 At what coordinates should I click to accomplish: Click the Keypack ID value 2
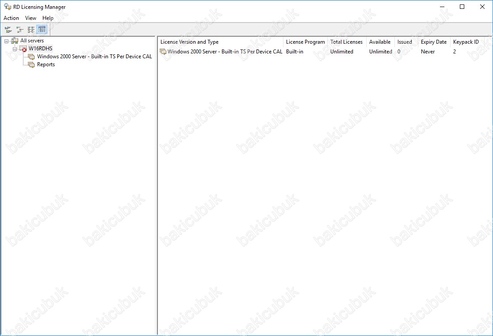(455, 52)
